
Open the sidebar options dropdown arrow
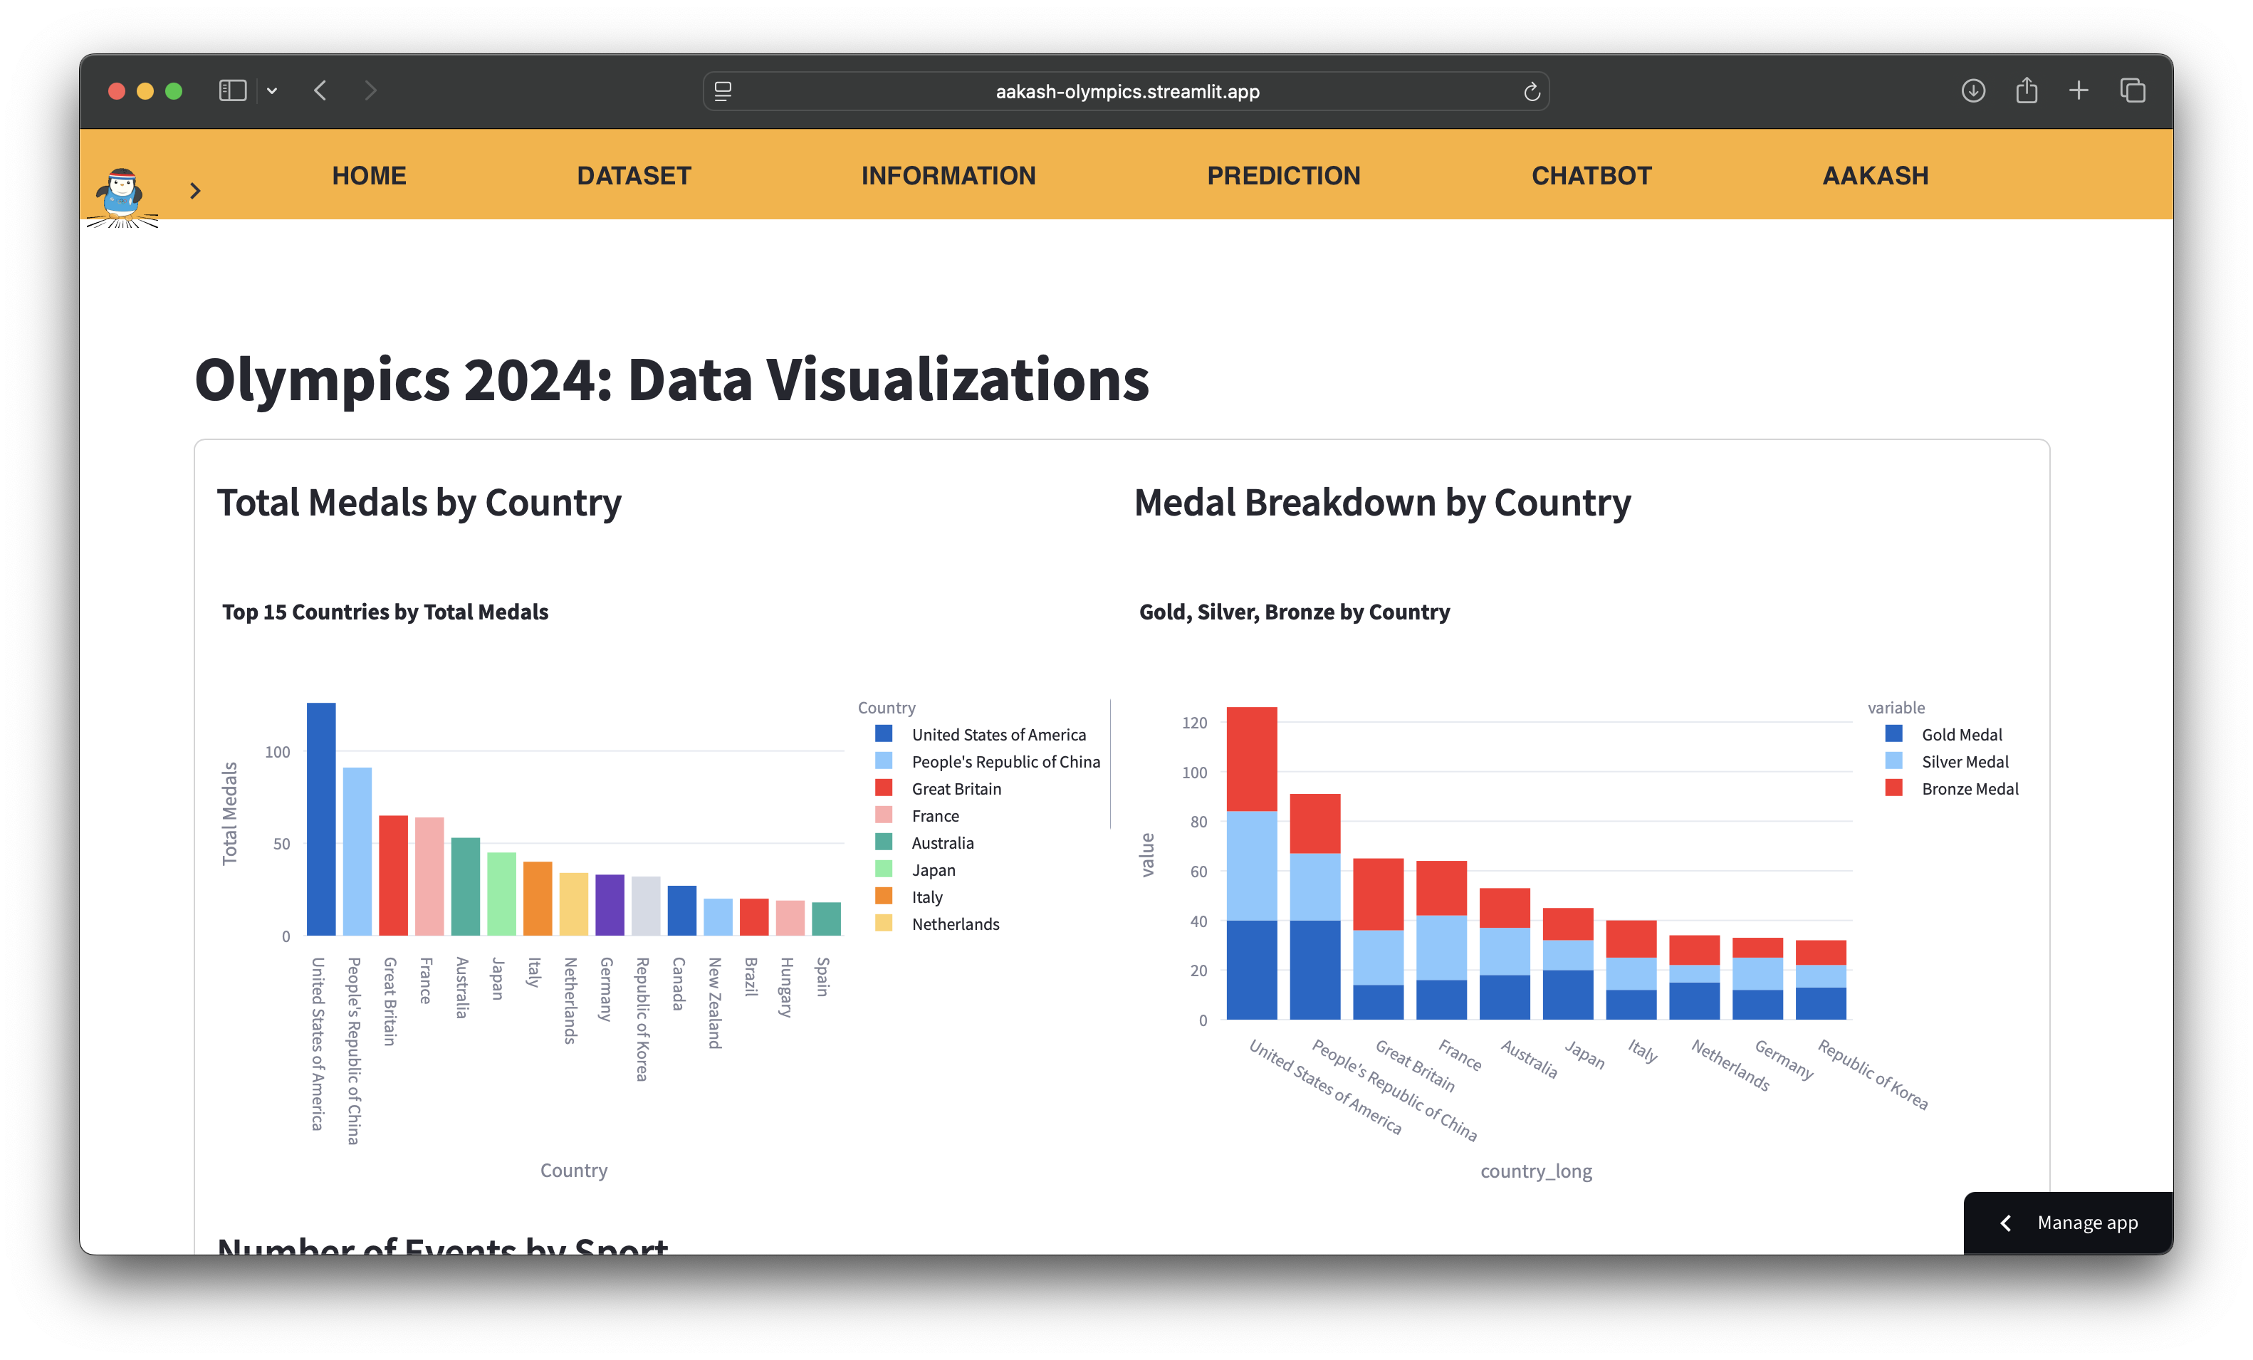271,90
